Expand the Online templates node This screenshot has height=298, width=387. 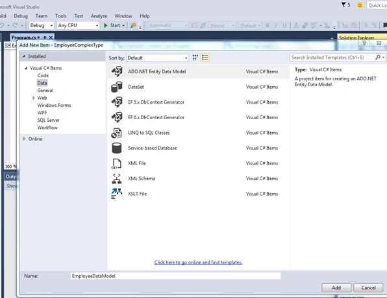24,139
